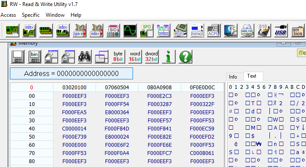Save memory as binary file
This screenshot has width=306, height=167.
click(x=34, y=57)
